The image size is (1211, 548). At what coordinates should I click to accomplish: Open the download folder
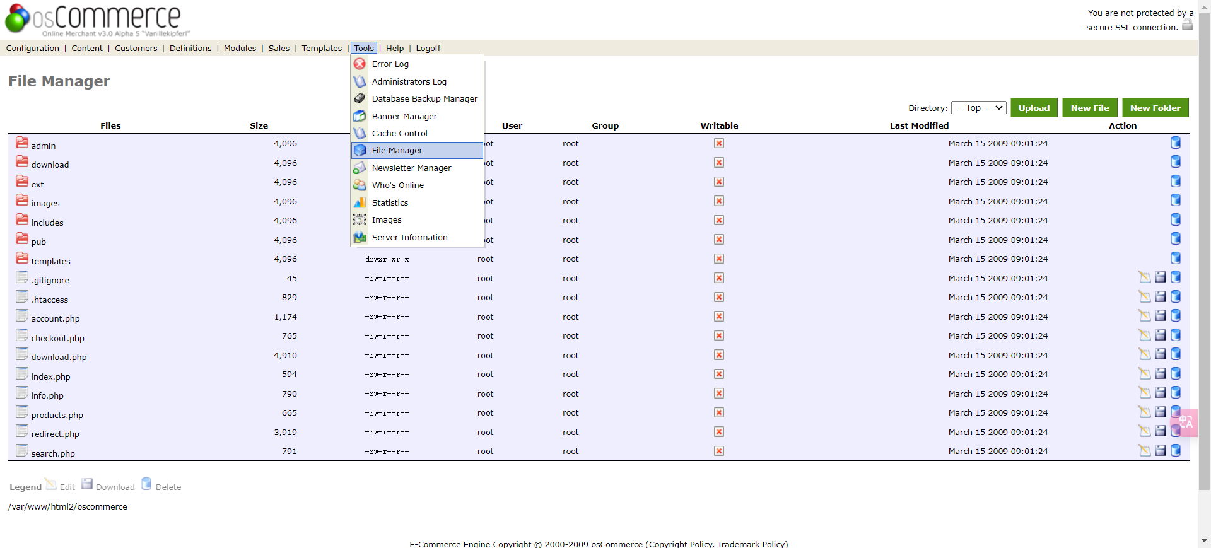point(50,165)
